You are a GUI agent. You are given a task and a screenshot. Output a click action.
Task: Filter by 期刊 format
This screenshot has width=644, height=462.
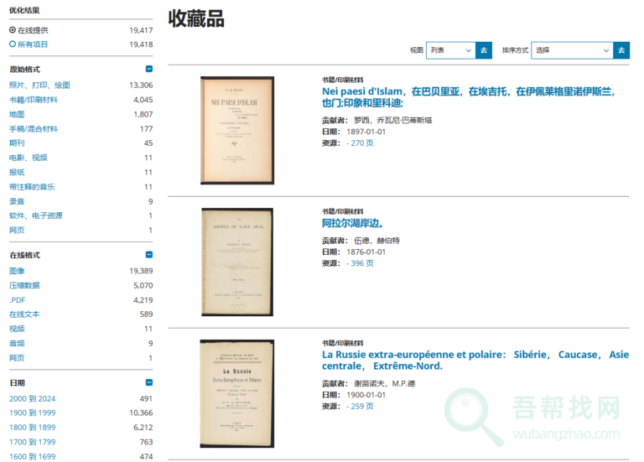coord(17,143)
